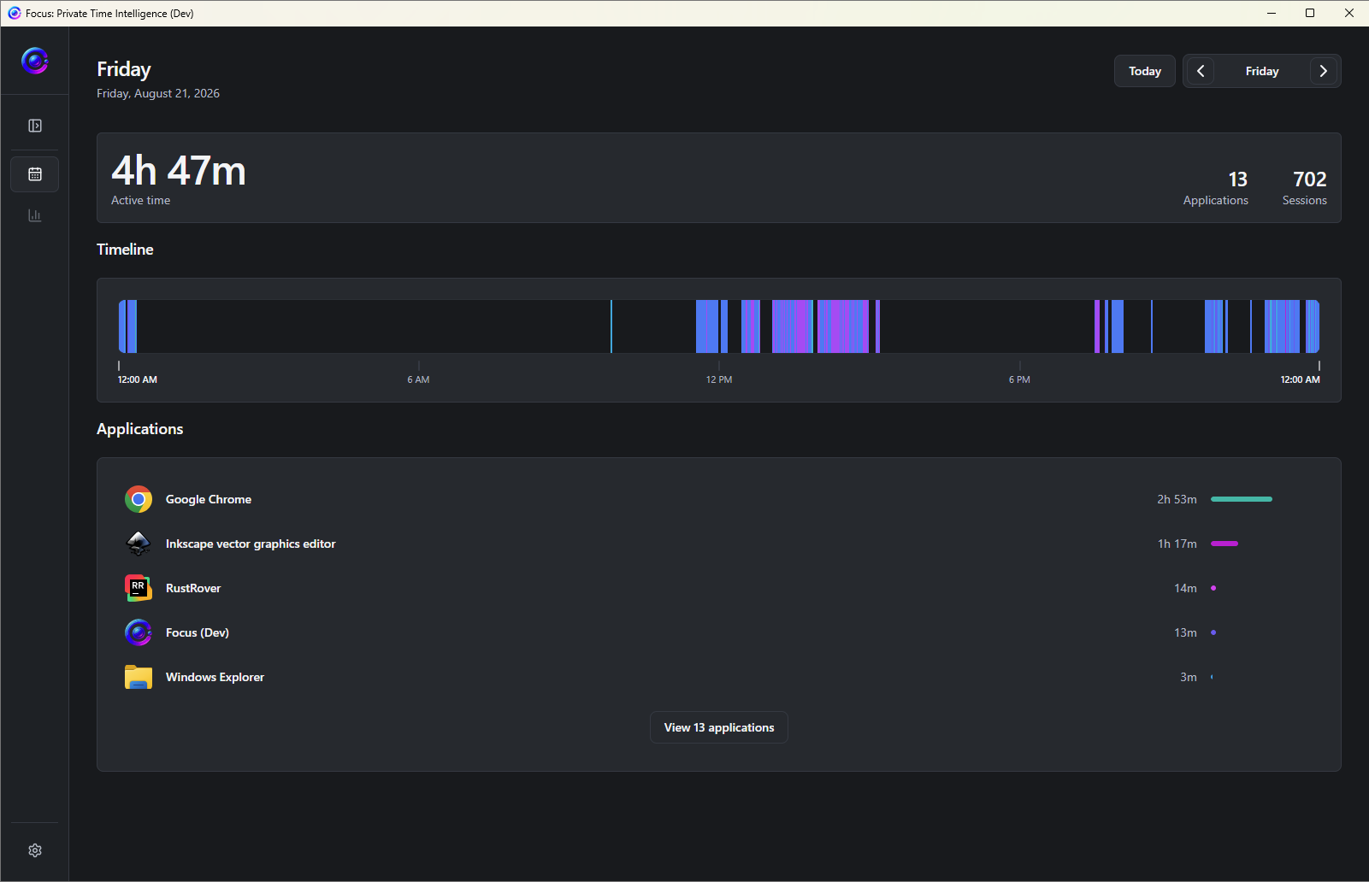Click the 2h 53m duration value
Image resolution: width=1369 pixels, height=882 pixels.
click(x=1177, y=499)
